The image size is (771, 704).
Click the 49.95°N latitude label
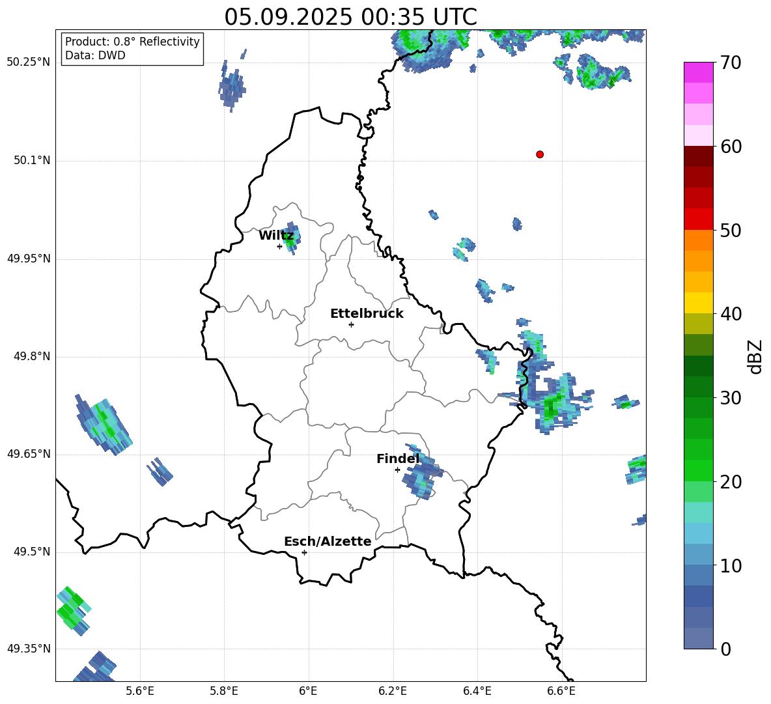point(29,258)
